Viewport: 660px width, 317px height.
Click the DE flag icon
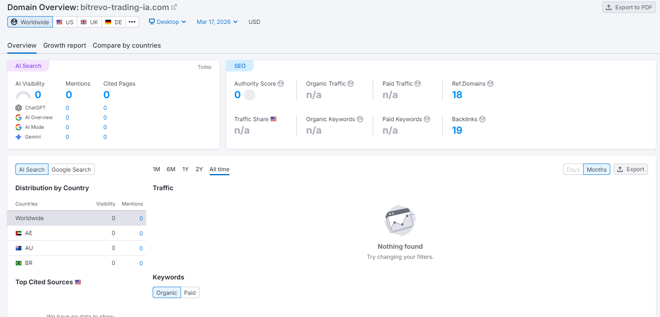[x=108, y=22]
